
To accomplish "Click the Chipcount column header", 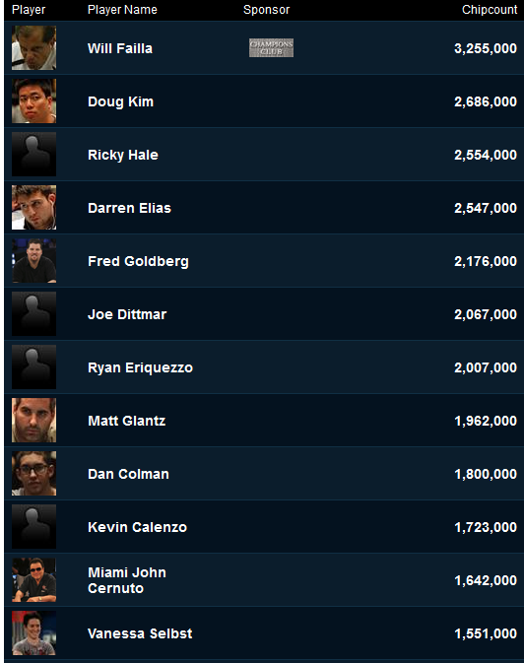I will coord(490,10).
